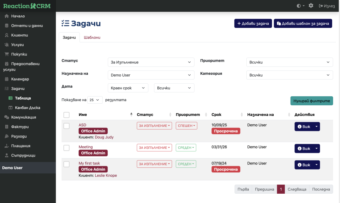Open Клиенти section in sidebar
This screenshot has width=340, height=203.
[19, 35]
